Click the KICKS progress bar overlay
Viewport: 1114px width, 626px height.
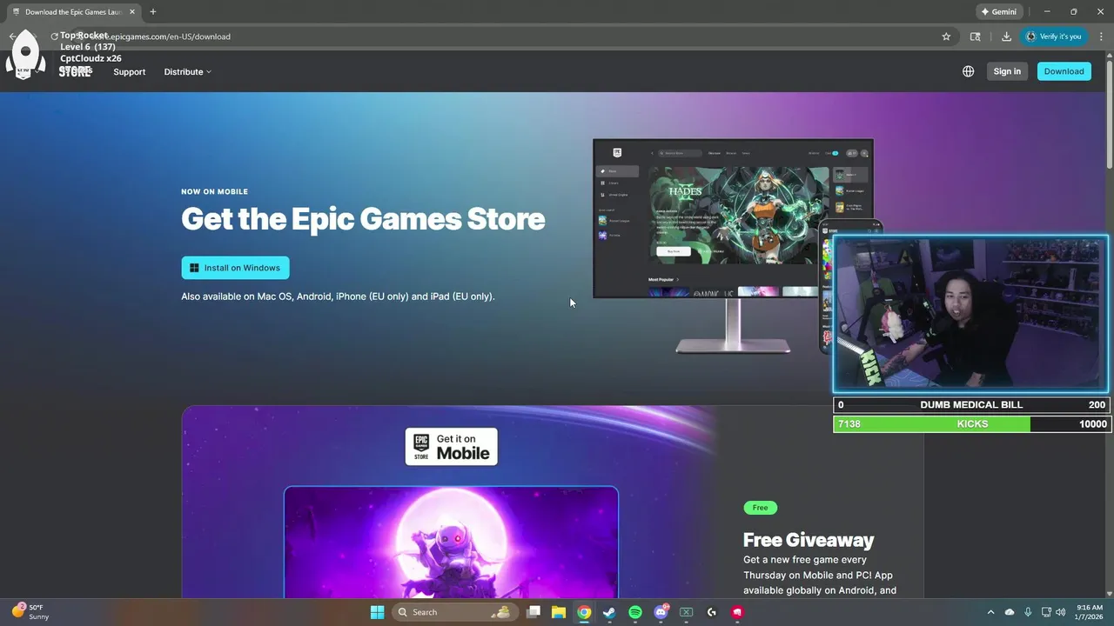[971, 424]
